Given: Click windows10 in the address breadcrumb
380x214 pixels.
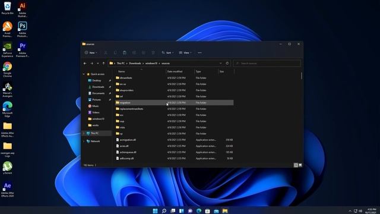Looking at the screenshot, I should point(151,64).
